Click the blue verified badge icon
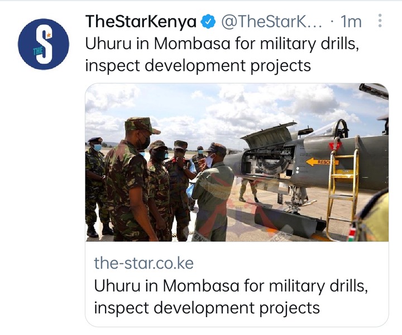 click(208, 22)
